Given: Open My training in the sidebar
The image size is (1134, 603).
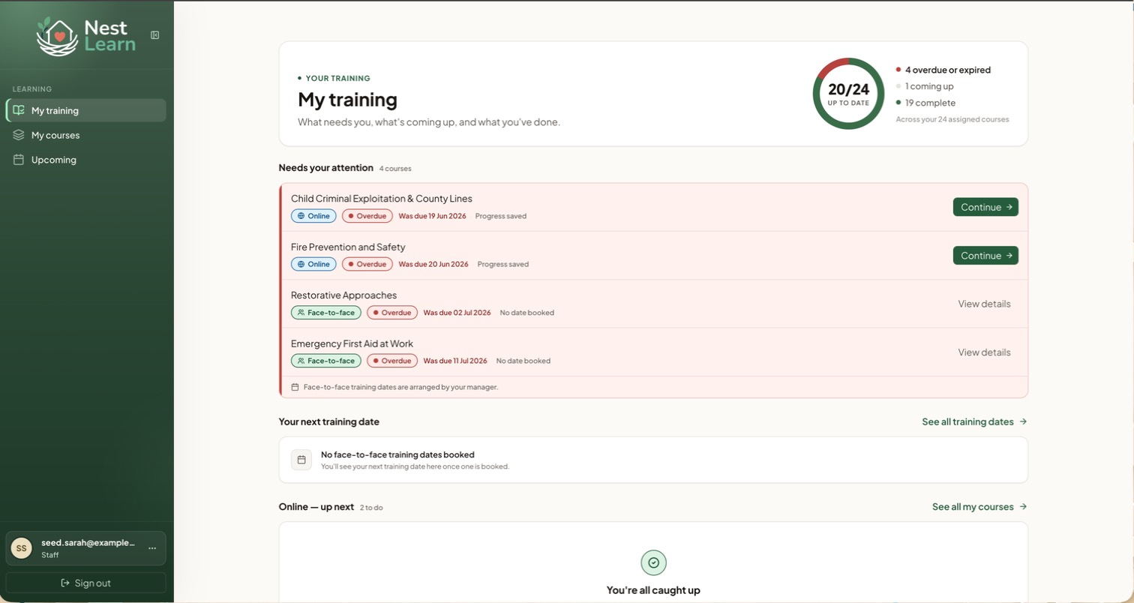Looking at the screenshot, I should 86,110.
